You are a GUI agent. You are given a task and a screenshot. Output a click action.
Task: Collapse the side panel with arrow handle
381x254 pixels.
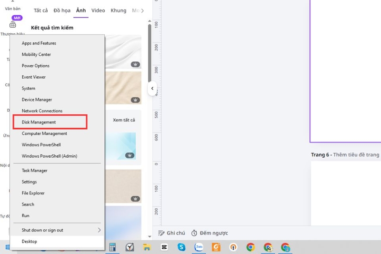point(152,89)
